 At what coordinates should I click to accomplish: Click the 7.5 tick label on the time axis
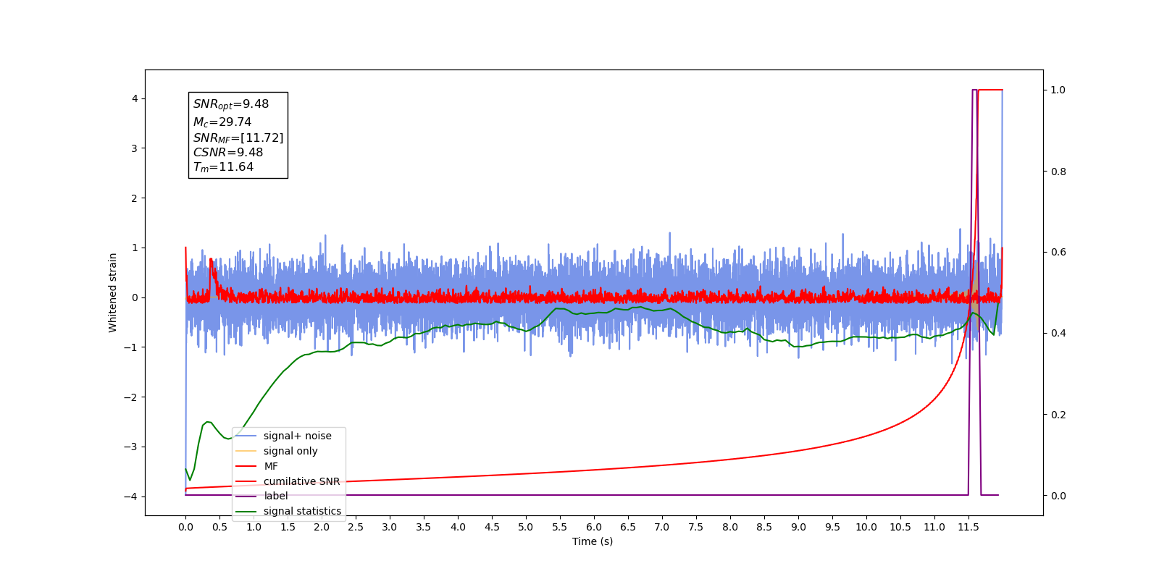696,527
